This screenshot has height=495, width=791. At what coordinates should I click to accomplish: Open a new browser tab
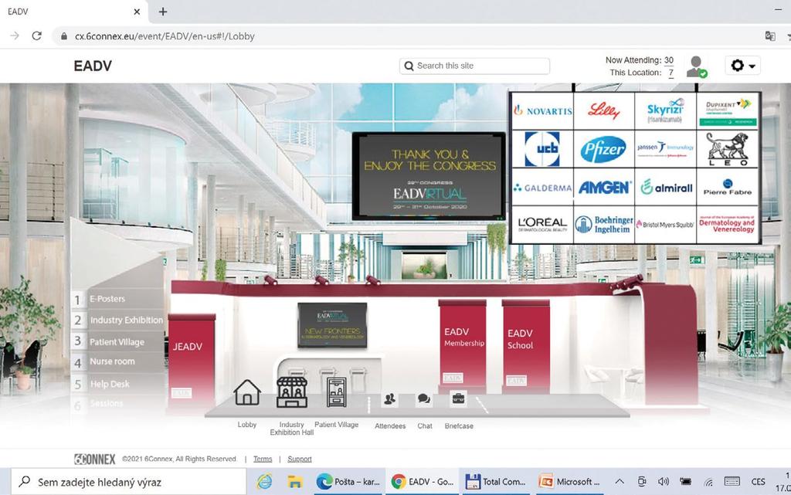click(162, 11)
